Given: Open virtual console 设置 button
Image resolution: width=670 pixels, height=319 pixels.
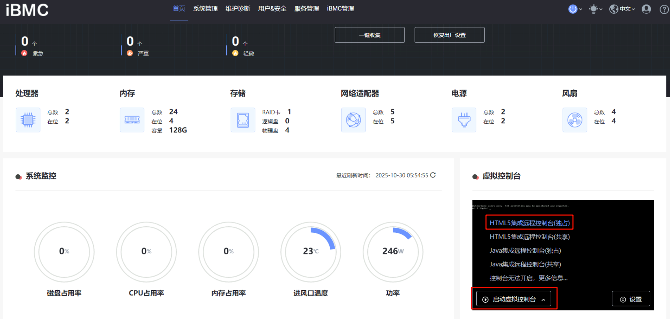Looking at the screenshot, I should click(631, 299).
